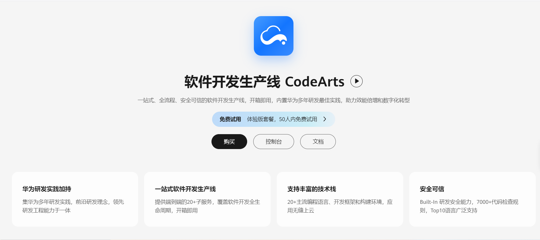Click the CodeArts blue cloud logo
The width and height of the screenshot is (540, 240).
273,36
